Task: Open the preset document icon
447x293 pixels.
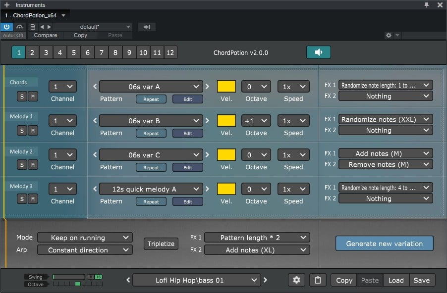Action: [x=33, y=27]
